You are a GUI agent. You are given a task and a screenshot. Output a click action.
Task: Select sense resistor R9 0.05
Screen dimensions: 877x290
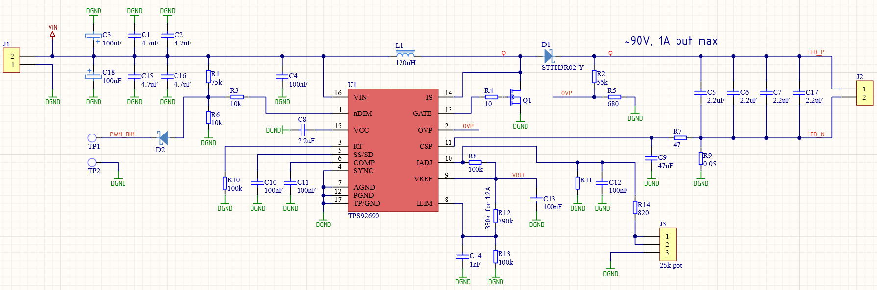point(701,158)
